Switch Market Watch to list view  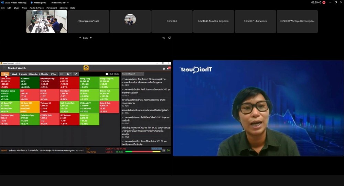[62, 74]
